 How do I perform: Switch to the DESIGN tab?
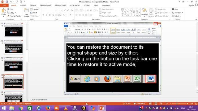(x=33, y=6)
